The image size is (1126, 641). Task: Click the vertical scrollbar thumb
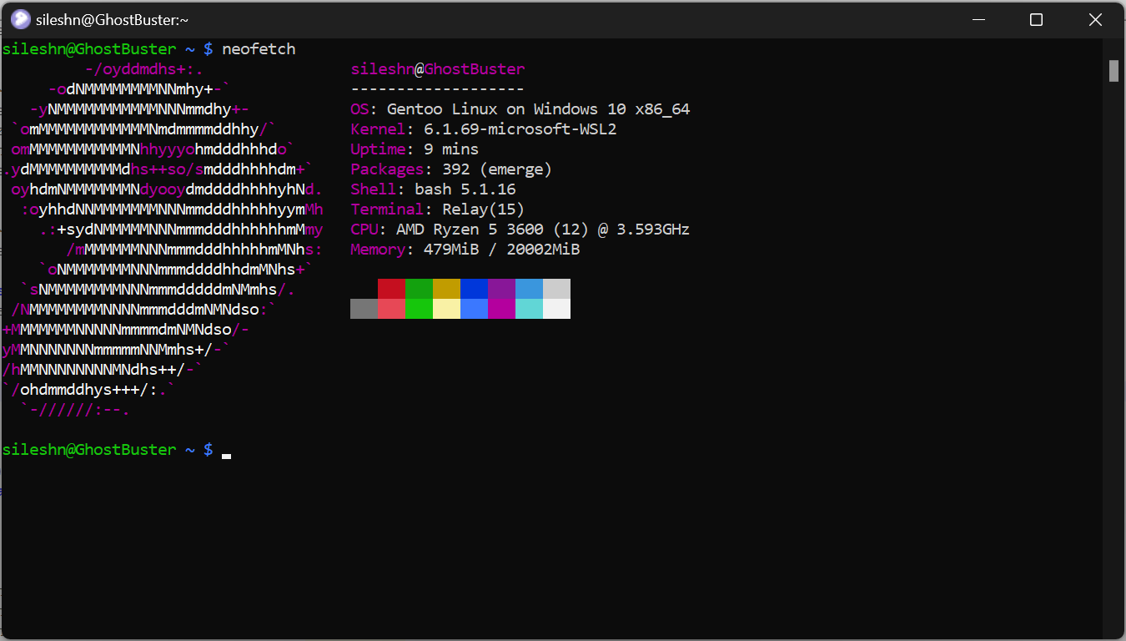tap(1113, 71)
